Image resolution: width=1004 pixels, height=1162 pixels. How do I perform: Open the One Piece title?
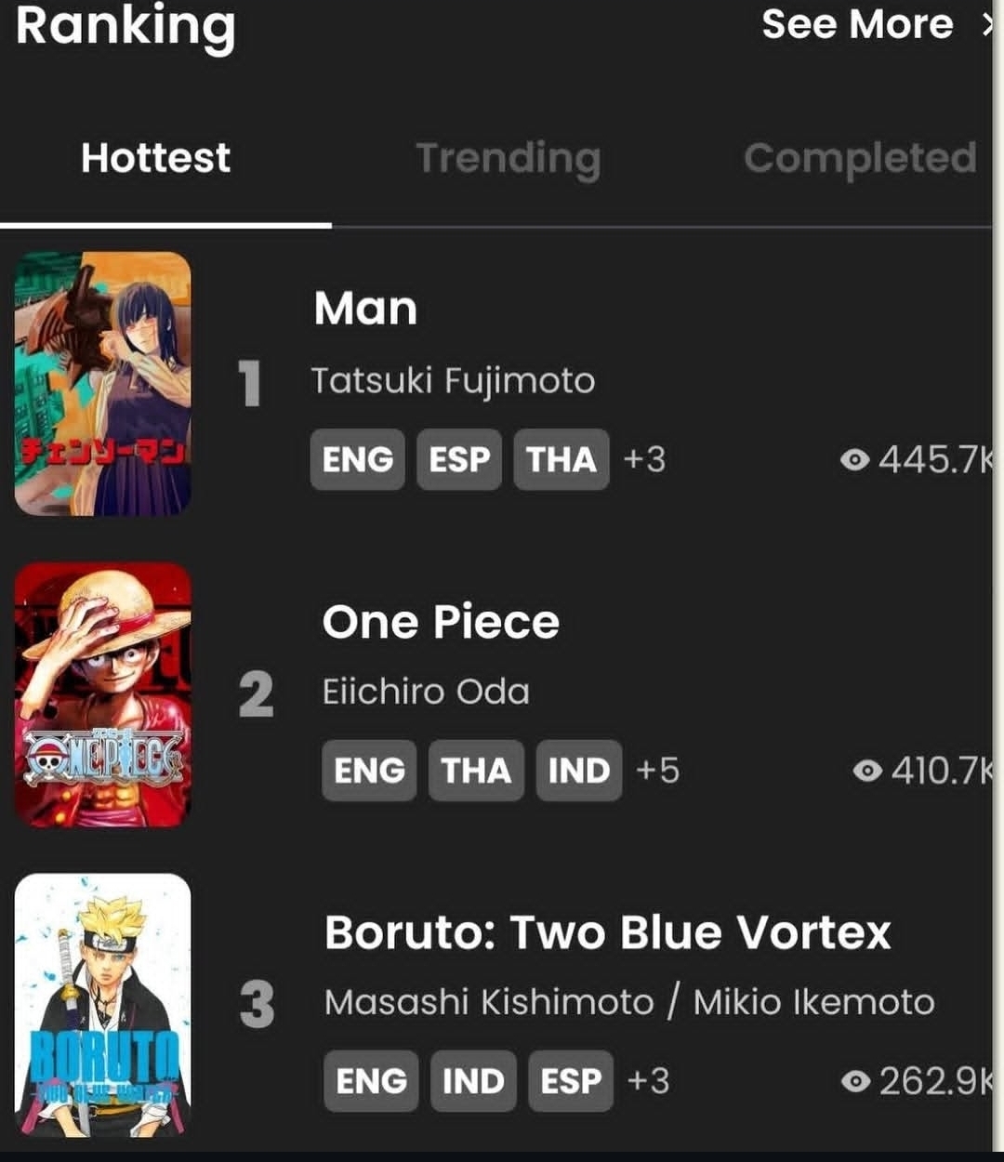pyautogui.click(x=441, y=622)
